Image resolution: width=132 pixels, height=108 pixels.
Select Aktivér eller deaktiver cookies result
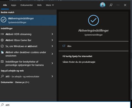pos(28,54)
